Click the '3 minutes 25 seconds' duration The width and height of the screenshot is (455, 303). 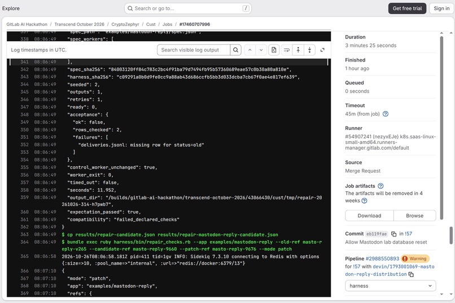(x=370, y=46)
